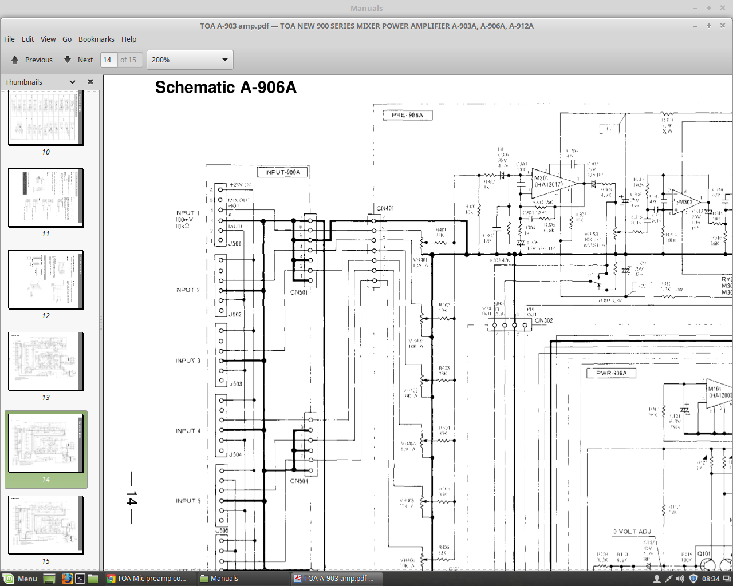The image size is (733, 586).
Task: Click the CN302 connector label
Action: pyautogui.click(x=544, y=320)
